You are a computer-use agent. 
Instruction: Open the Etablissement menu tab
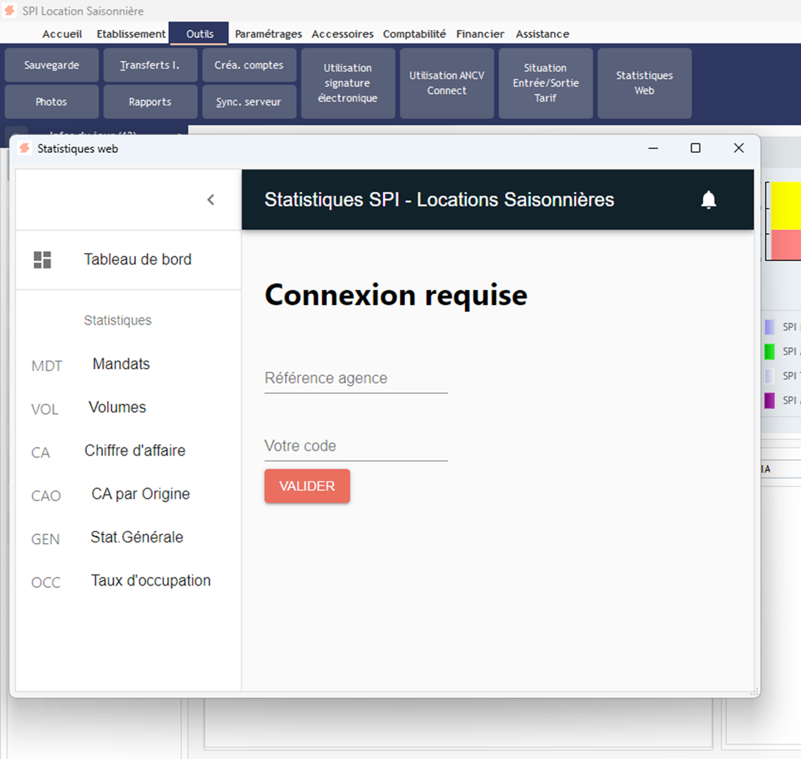tap(131, 35)
